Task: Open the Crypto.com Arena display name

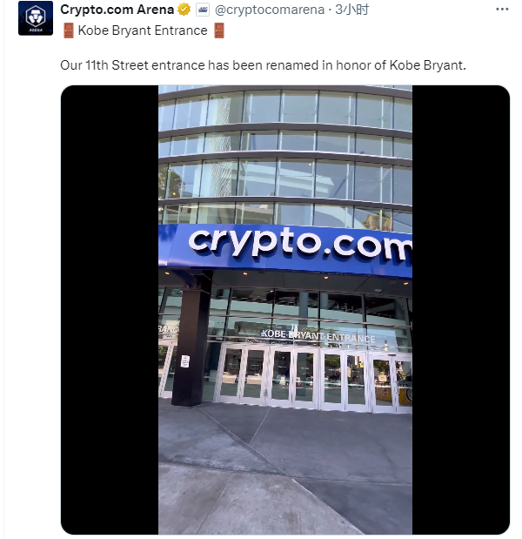Action: pyautogui.click(x=117, y=10)
